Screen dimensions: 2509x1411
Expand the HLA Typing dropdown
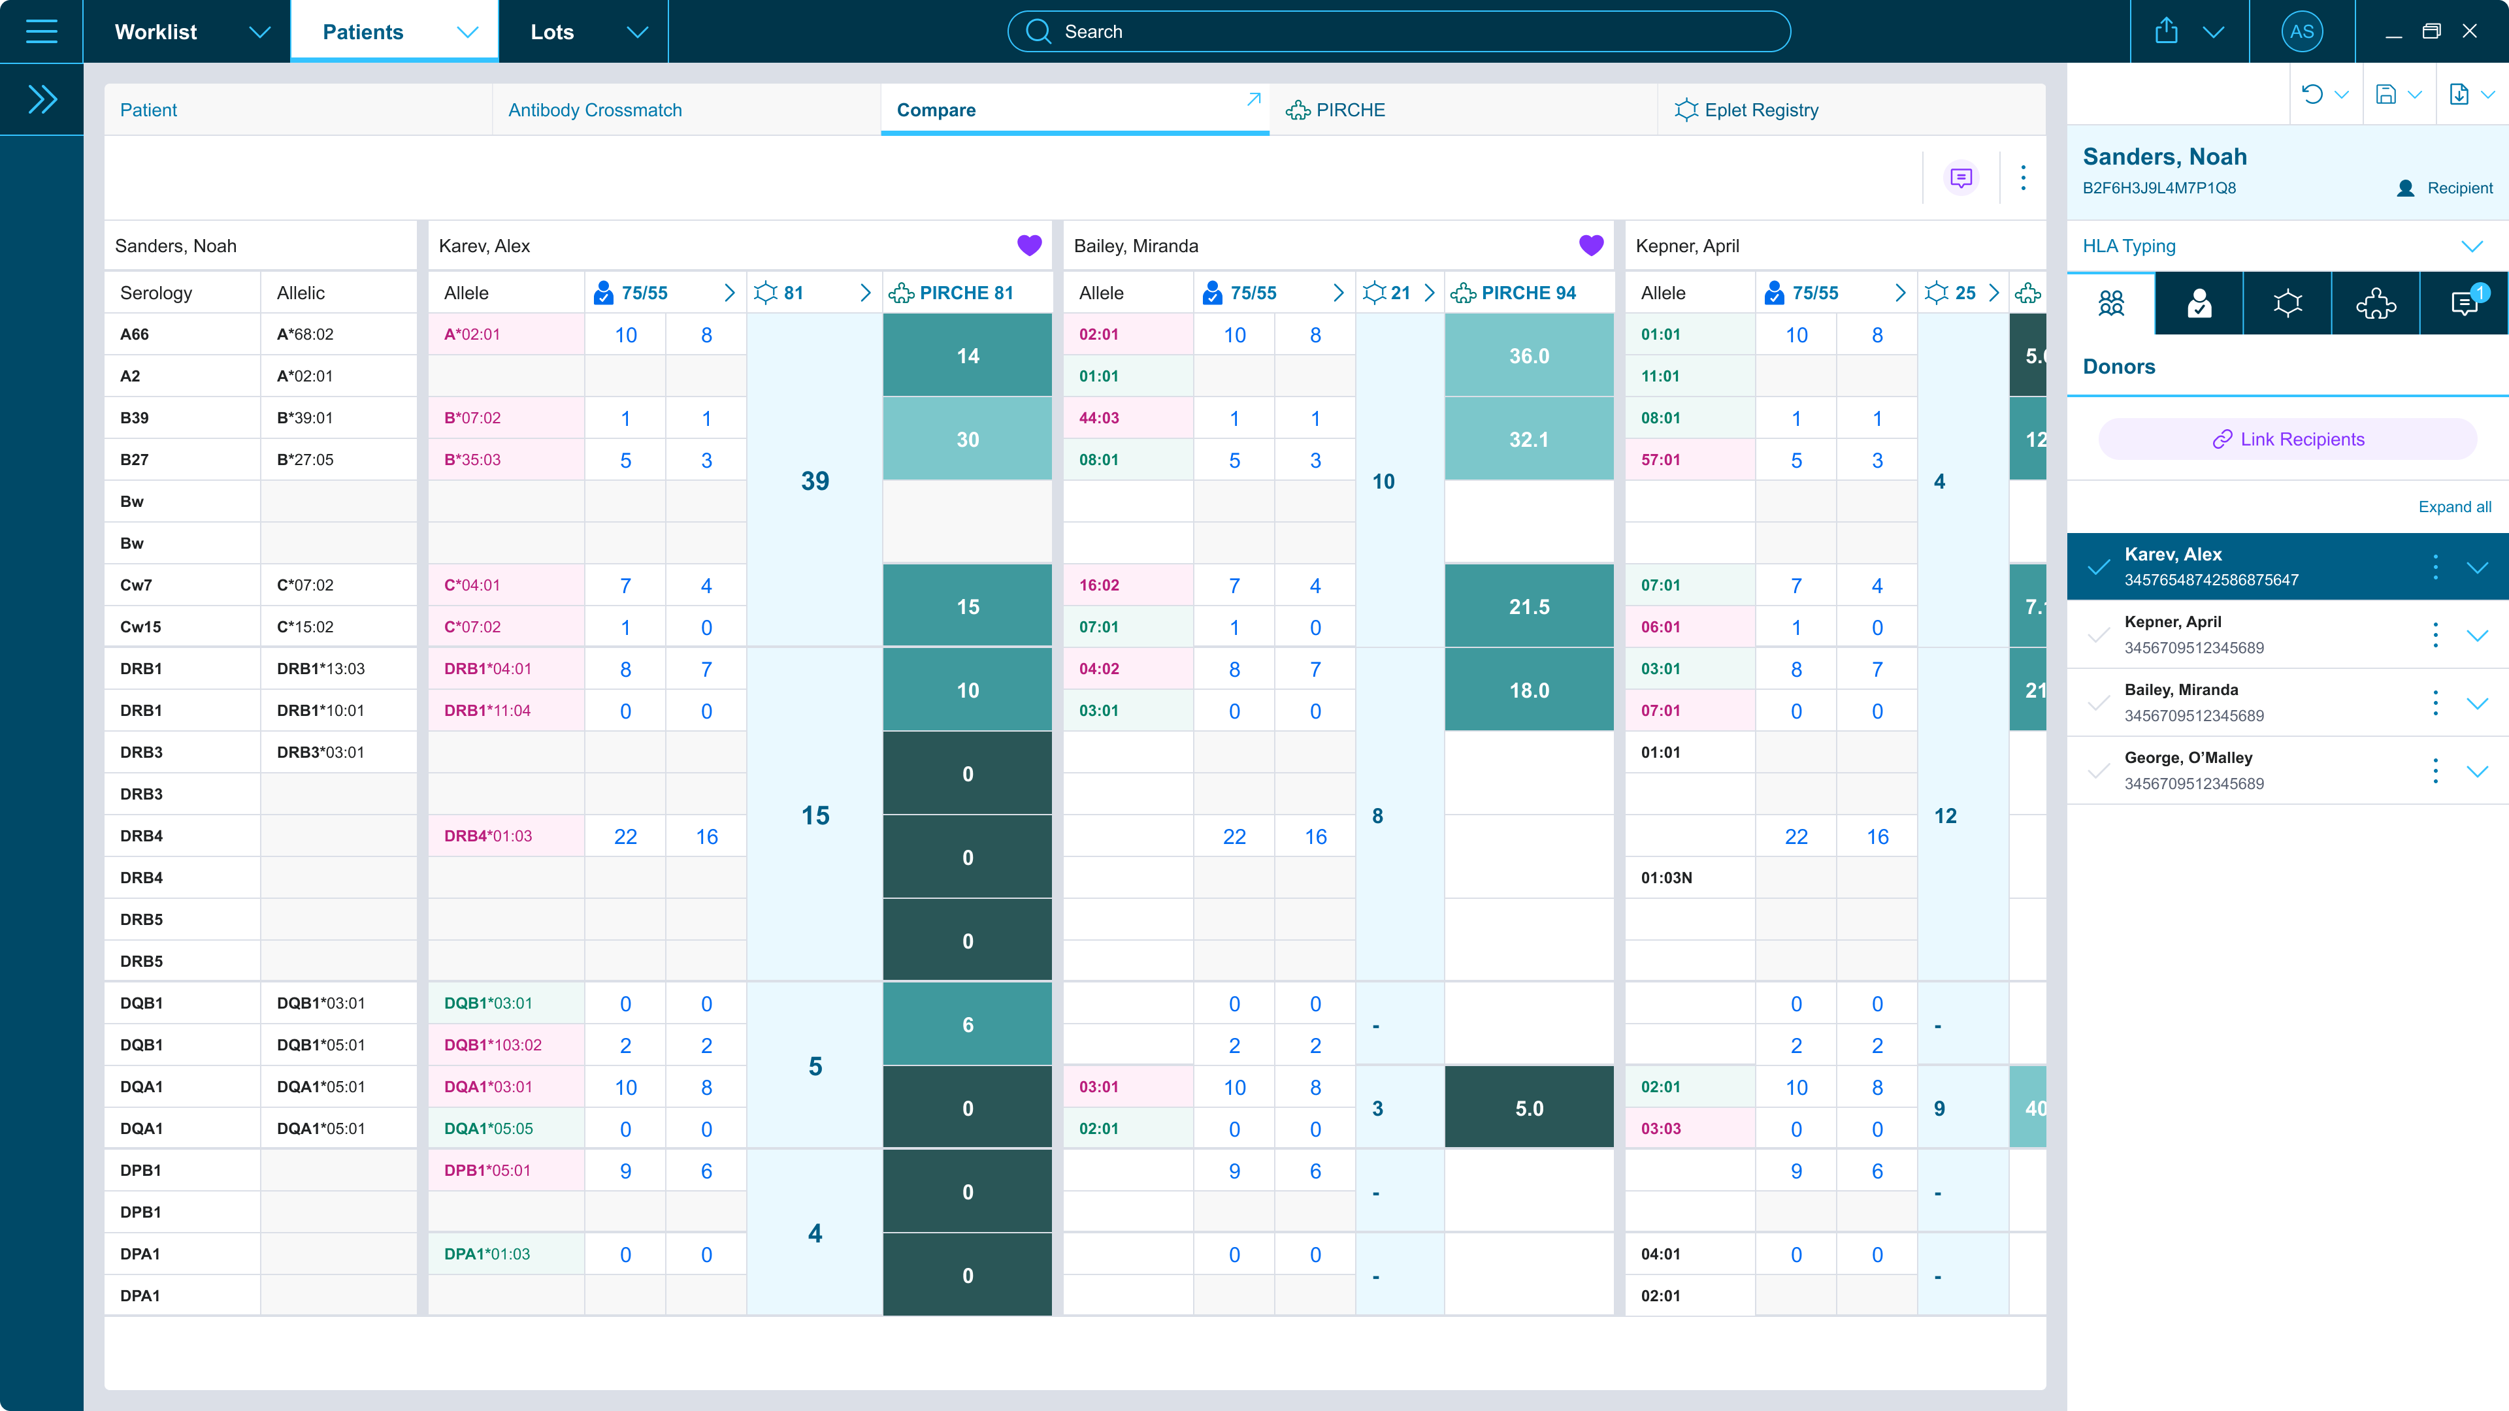pyautogui.click(x=2472, y=246)
